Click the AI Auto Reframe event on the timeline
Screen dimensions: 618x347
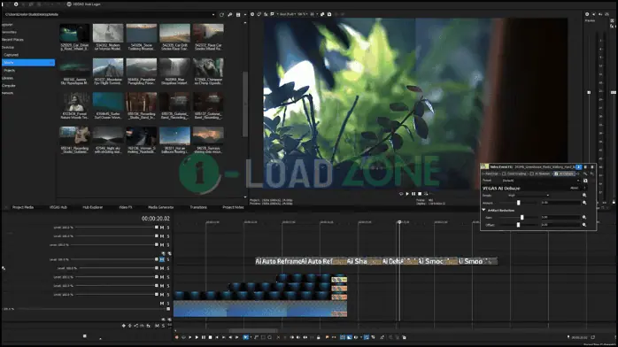tap(278, 261)
